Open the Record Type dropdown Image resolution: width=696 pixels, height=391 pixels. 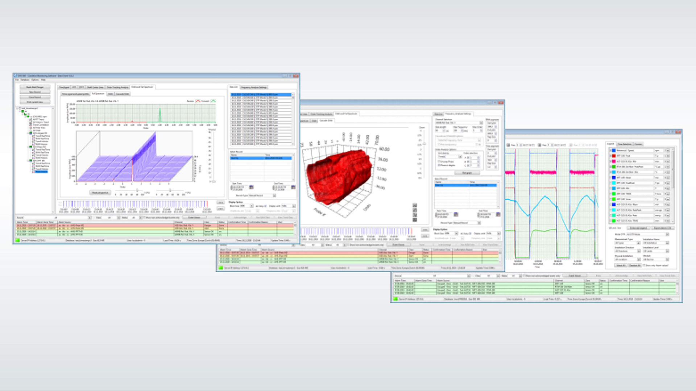click(x=275, y=195)
